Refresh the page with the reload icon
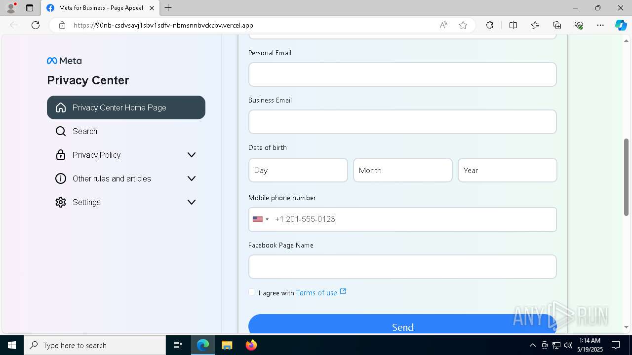 (36, 25)
